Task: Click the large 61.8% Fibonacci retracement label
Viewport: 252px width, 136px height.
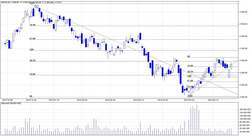Action: [x=32, y=38]
